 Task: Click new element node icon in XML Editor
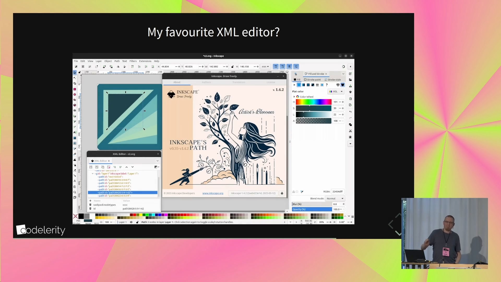(x=91, y=167)
